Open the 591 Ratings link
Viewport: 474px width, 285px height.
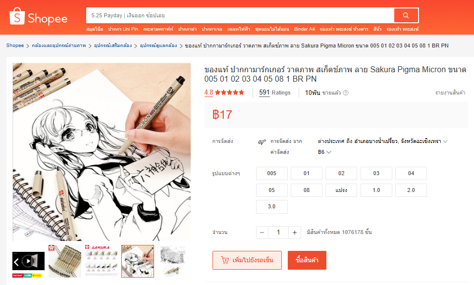pyautogui.click(x=274, y=93)
